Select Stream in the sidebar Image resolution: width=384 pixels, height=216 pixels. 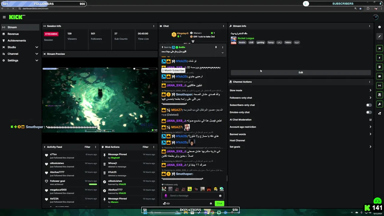[20, 27]
